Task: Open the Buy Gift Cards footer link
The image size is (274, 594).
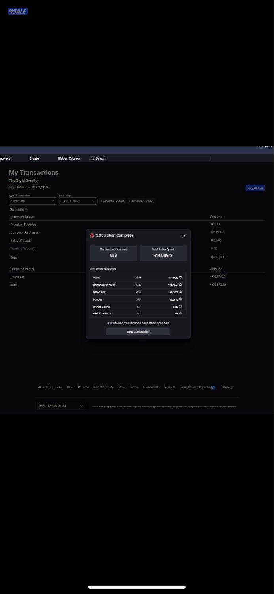Action: [x=104, y=388]
